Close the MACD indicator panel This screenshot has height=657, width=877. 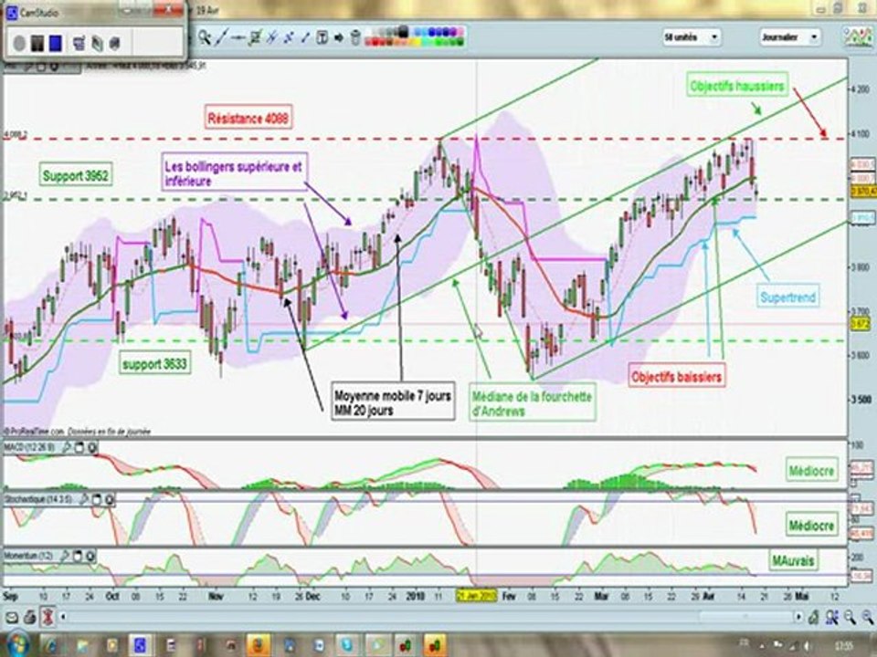point(91,447)
